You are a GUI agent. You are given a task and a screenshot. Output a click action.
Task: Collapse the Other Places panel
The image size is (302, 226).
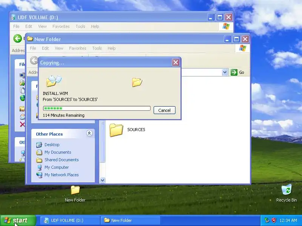[89, 133]
